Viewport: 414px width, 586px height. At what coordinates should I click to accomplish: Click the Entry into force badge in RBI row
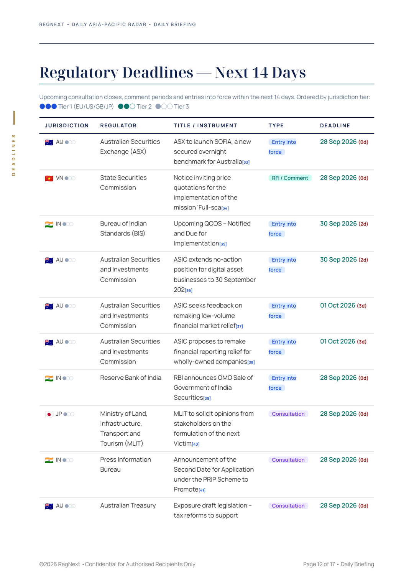[x=283, y=383]
